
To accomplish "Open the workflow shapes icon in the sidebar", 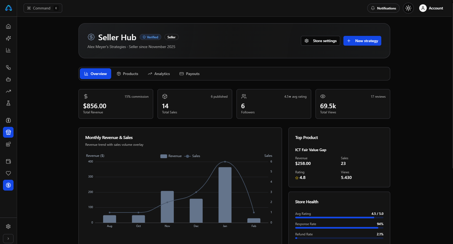I will point(8,67).
